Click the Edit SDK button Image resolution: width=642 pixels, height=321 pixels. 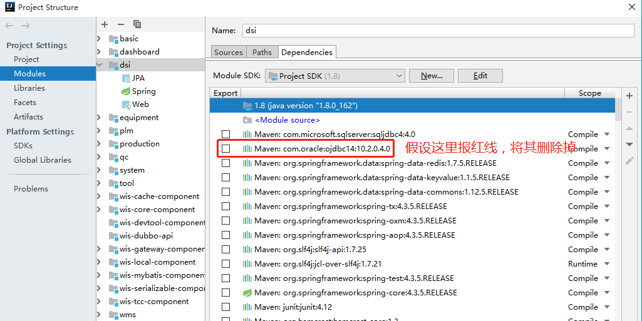tap(480, 76)
